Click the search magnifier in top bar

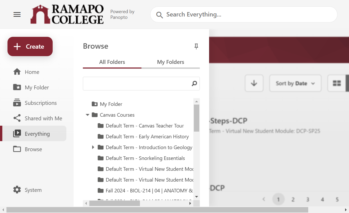pyautogui.click(x=160, y=15)
